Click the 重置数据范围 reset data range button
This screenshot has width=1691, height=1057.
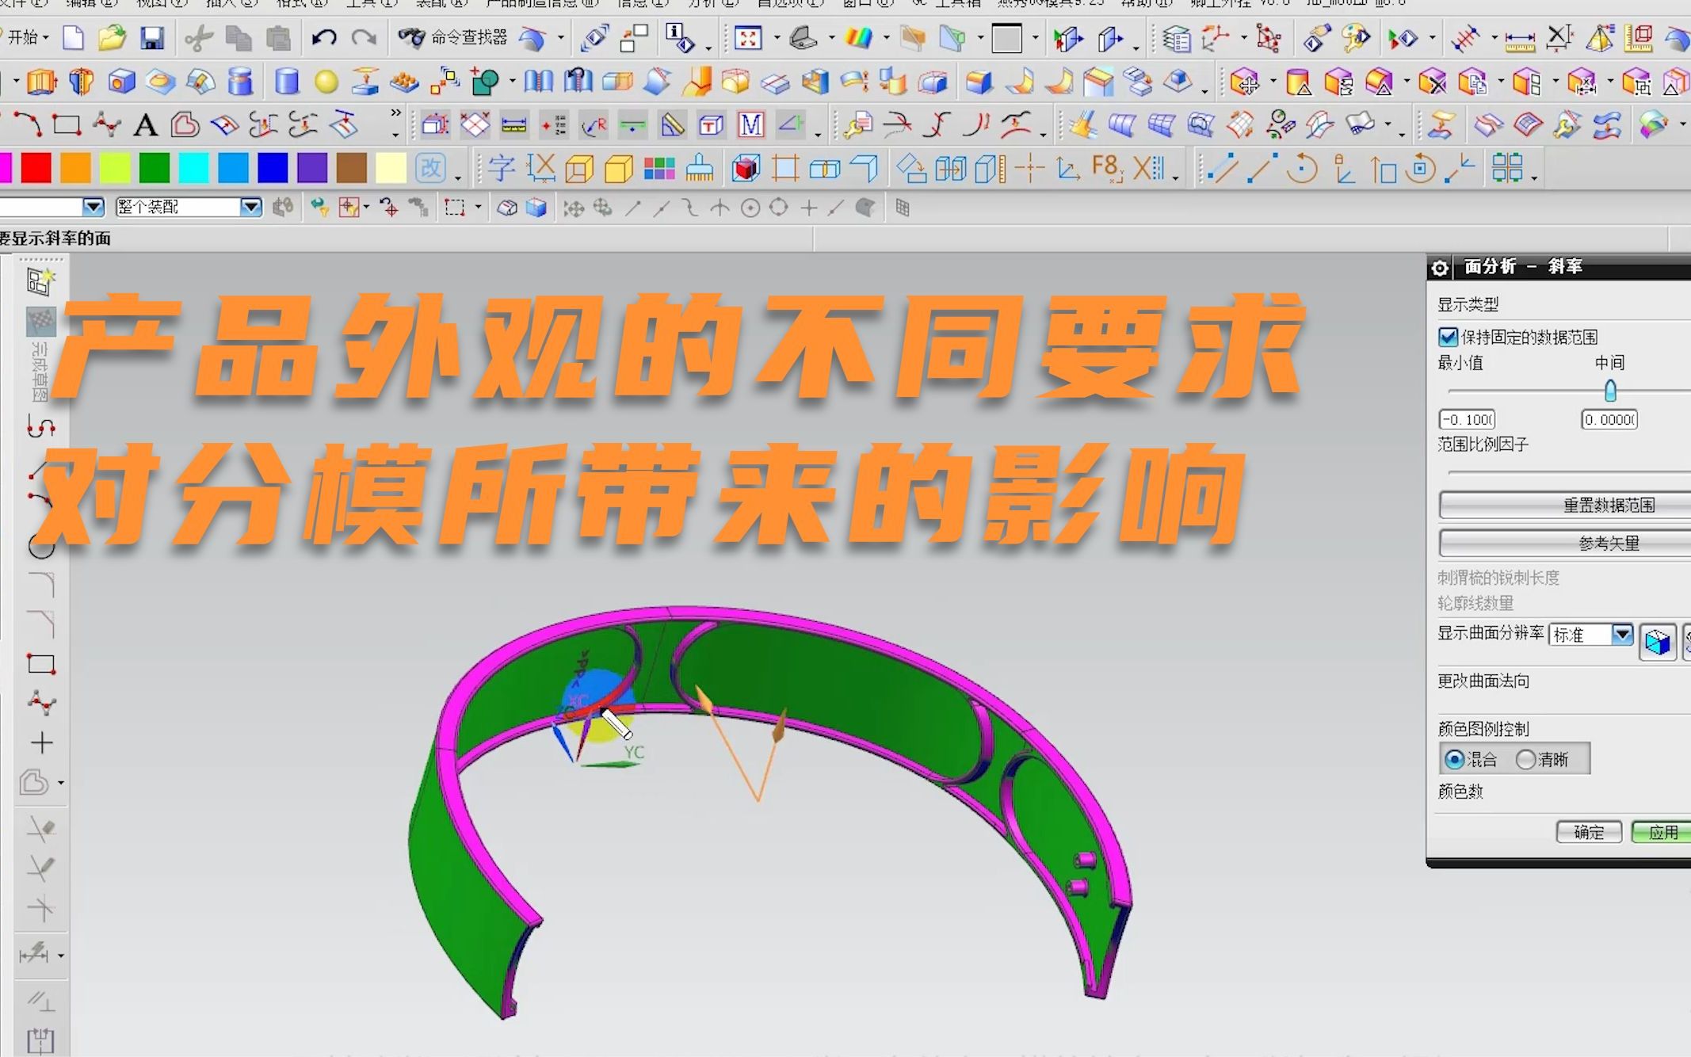click(1609, 505)
